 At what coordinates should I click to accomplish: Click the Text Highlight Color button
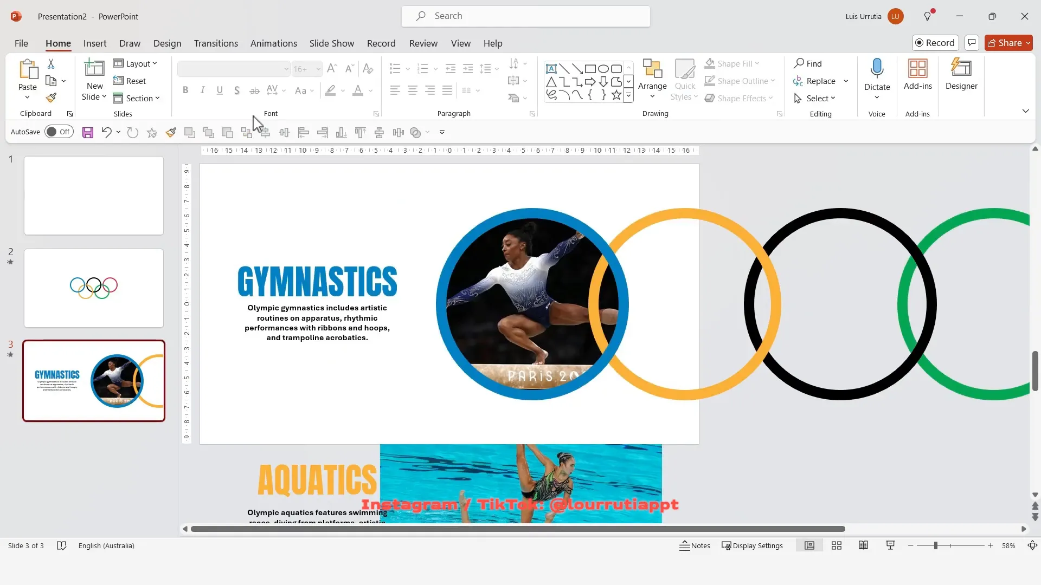click(330, 90)
